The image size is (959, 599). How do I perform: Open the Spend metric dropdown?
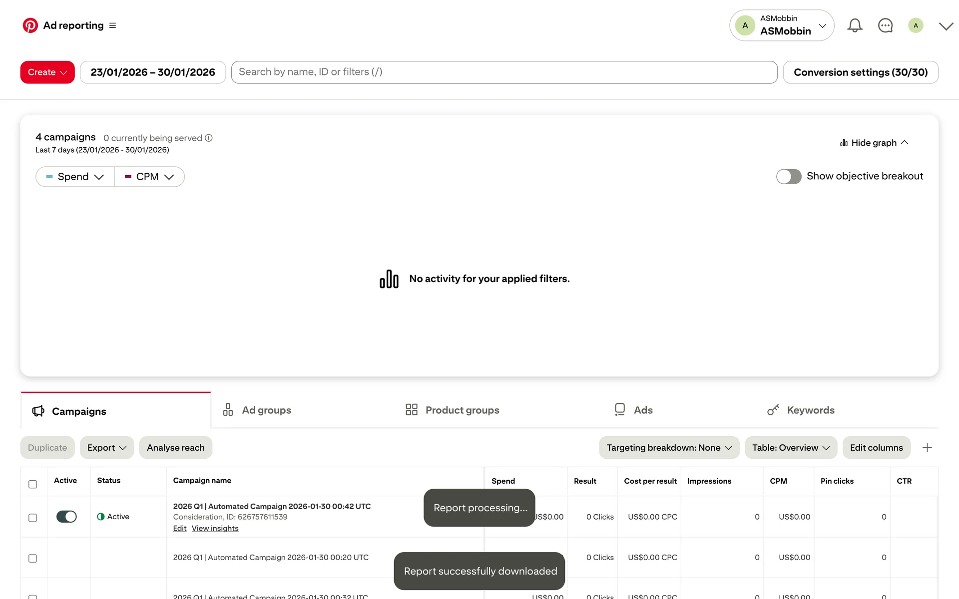[75, 177]
